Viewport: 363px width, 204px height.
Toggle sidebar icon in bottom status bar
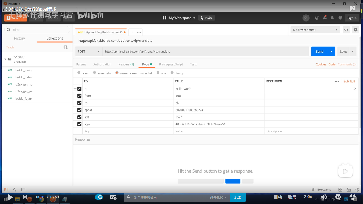pyautogui.click(x=6, y=190)
